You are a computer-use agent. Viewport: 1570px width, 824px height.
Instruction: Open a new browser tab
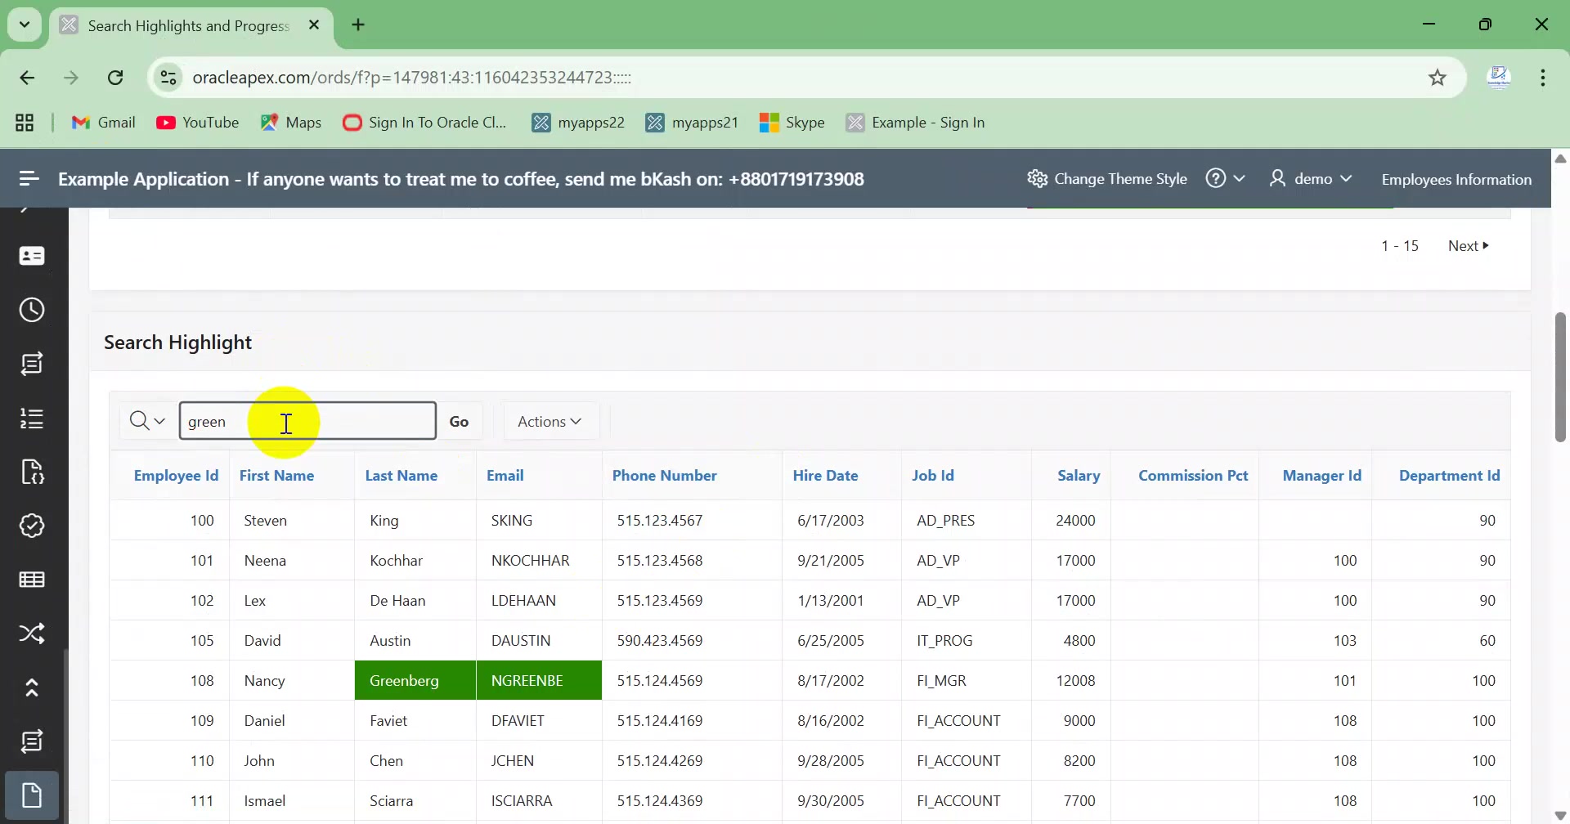[x=358, y=25]
